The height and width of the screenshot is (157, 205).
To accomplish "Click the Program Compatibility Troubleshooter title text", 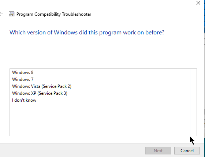I will point(54,14).
